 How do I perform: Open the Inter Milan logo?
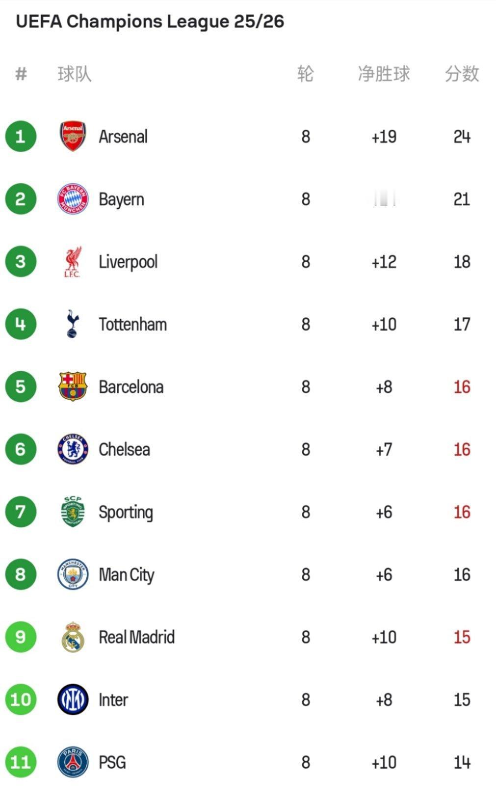[73, 699]
